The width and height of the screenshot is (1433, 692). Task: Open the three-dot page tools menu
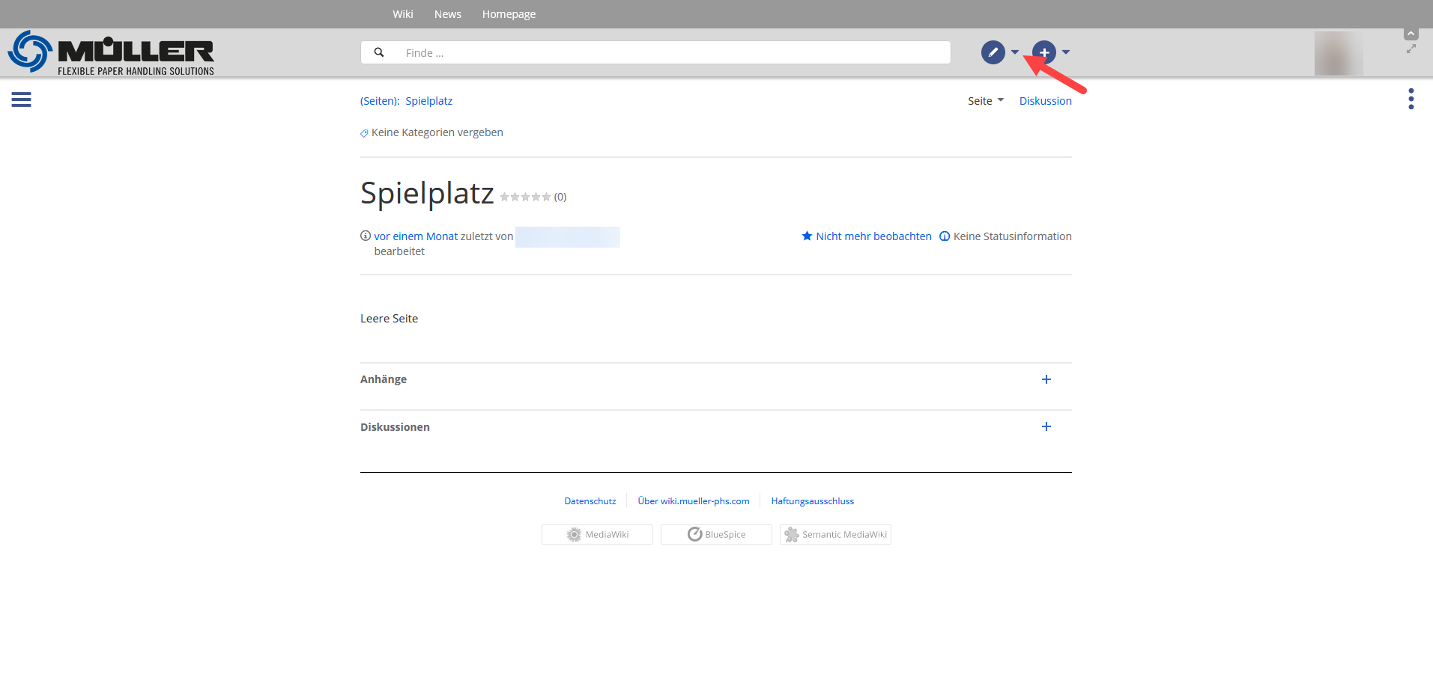(x=1411, y=99)
